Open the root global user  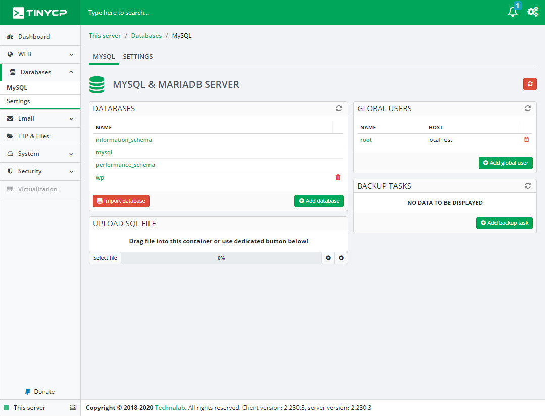coord(366,140)
